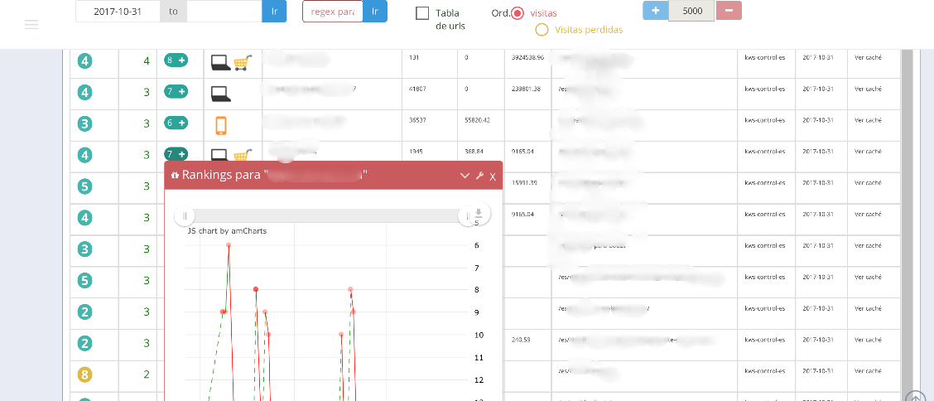Click the laptop icon in the 41807 row
This screenshot has height=401, width=934.
221,94
